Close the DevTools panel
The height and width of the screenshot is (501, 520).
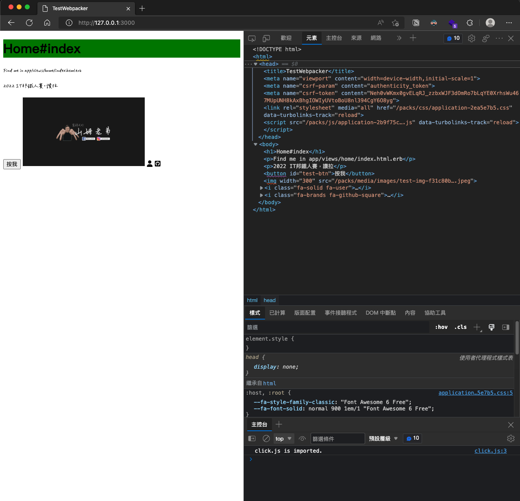tap(511, 38)
